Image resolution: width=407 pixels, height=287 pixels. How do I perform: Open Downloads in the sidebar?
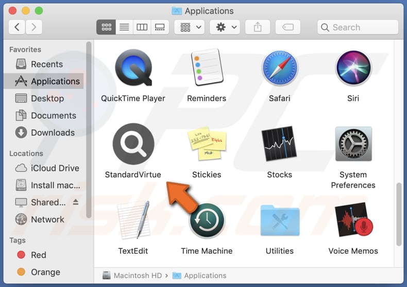pyautogui.click(x=44, y=133)
